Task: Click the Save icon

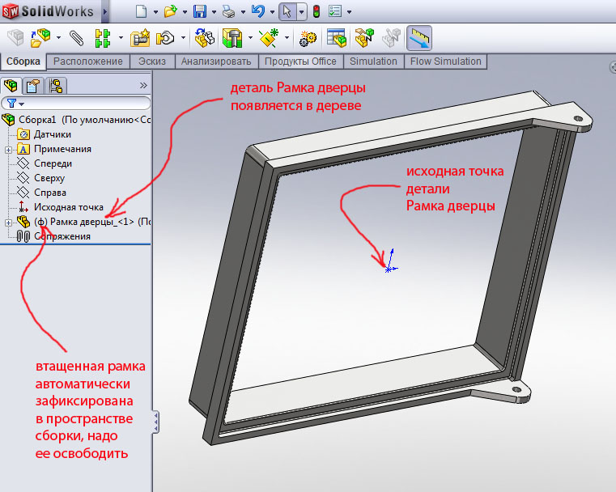Action: click(x=201, y=12)
